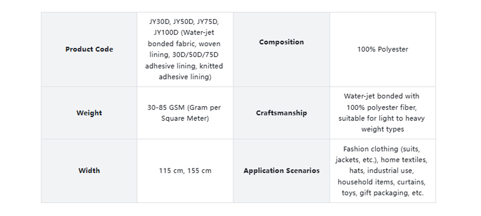Select the 'hats, industrial use,' text line

pos(382,171)
